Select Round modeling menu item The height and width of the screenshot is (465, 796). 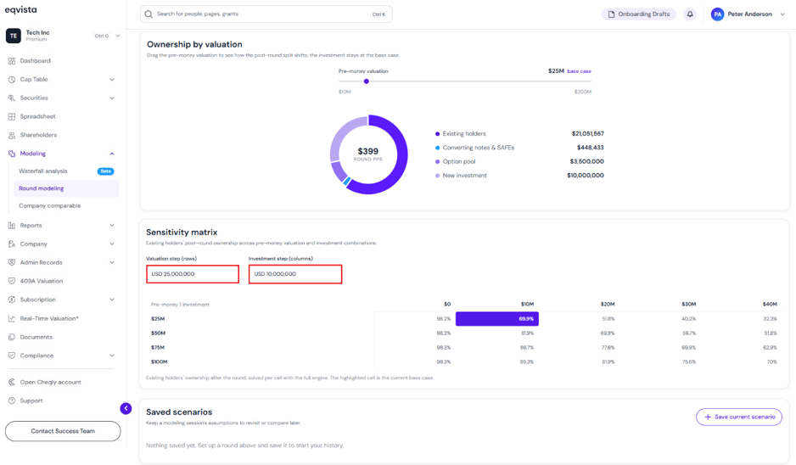pos(66,189)
